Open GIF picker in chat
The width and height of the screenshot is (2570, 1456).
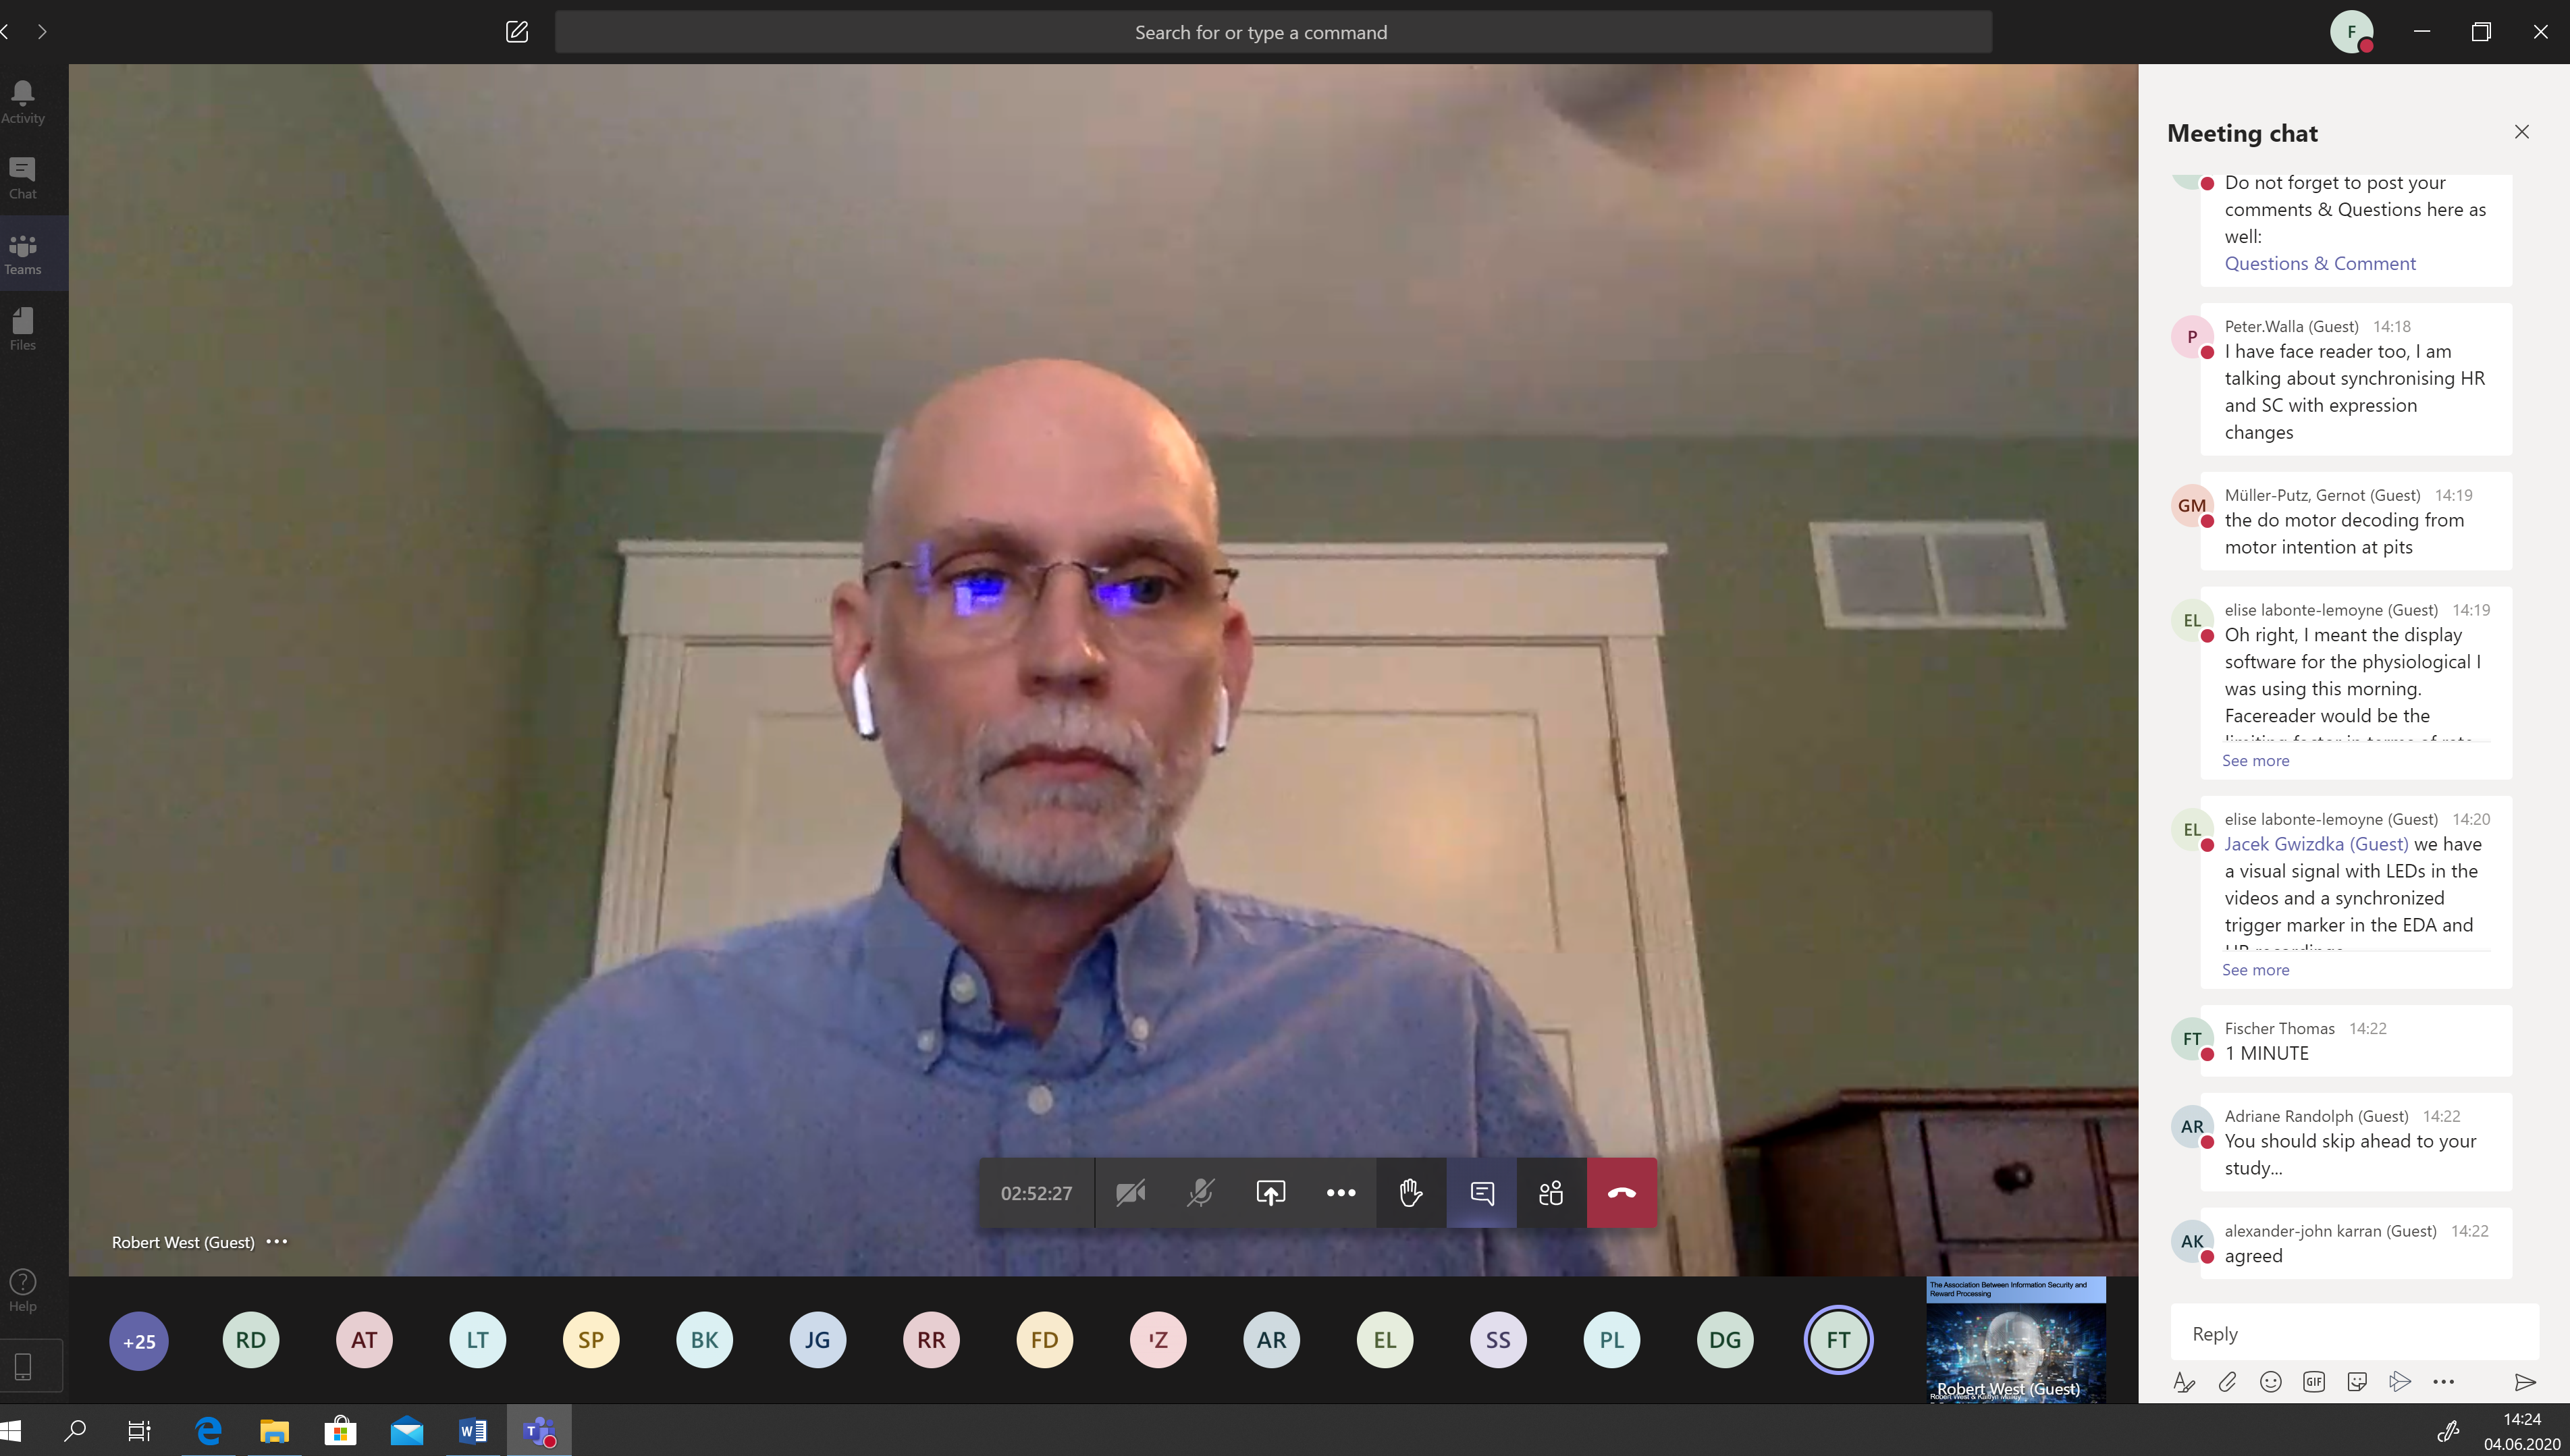point(2313,1381)
